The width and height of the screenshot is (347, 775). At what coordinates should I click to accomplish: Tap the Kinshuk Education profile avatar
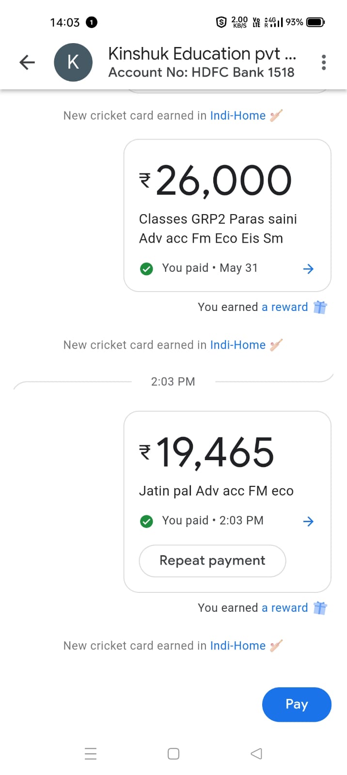pos(73,62)
